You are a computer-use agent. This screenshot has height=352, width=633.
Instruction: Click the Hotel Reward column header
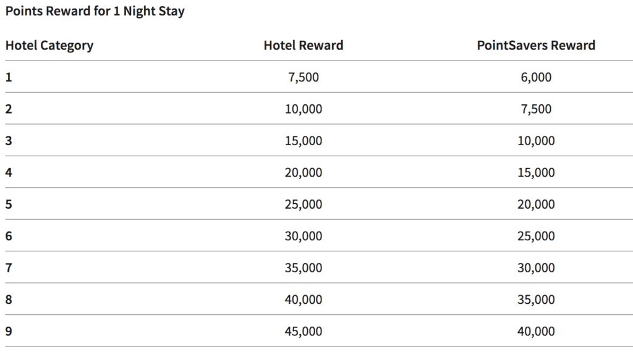pyautogui.click(x=304, y=45)
